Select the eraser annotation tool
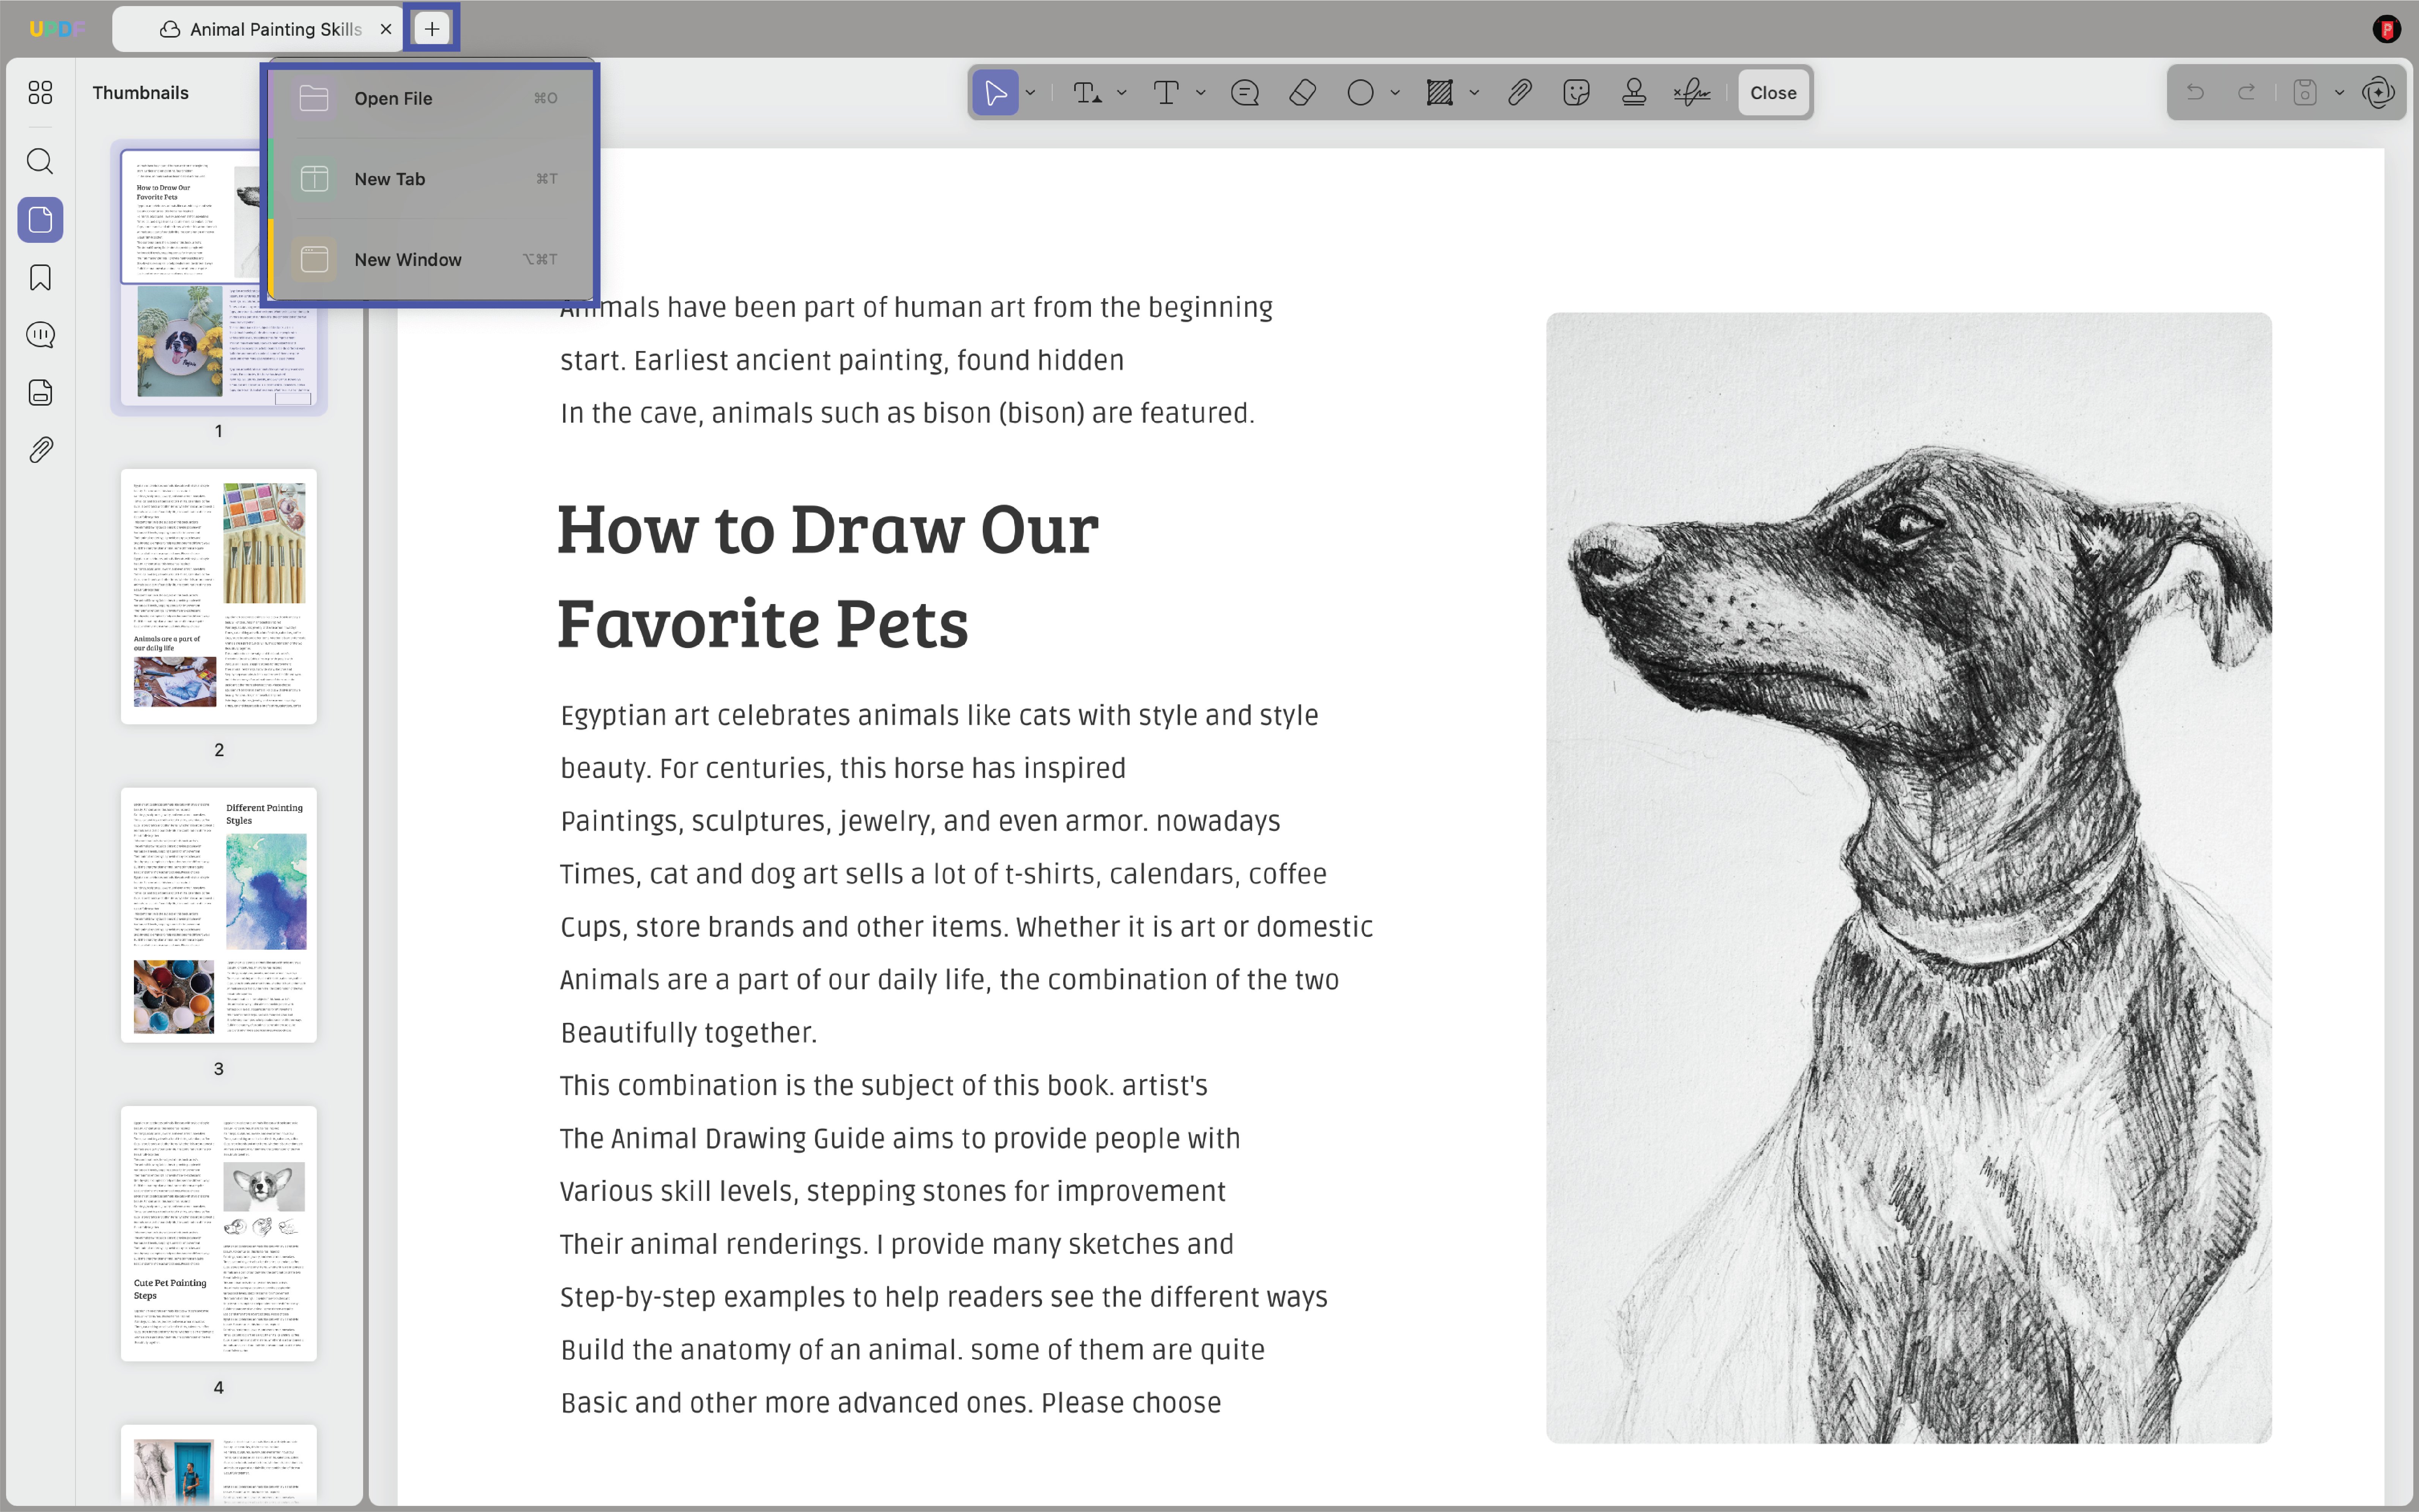The height and width of the screenshot is (1512, 2419). 1302,93
